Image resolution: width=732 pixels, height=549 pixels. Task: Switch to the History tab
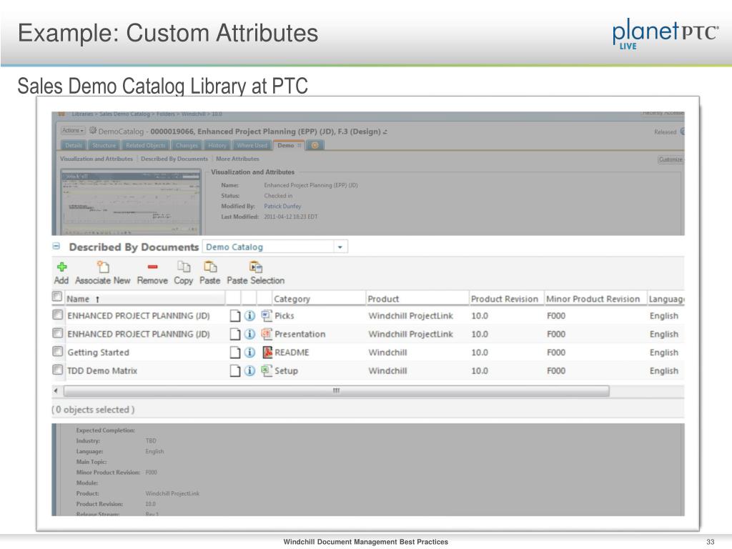(x=217, y=145)
